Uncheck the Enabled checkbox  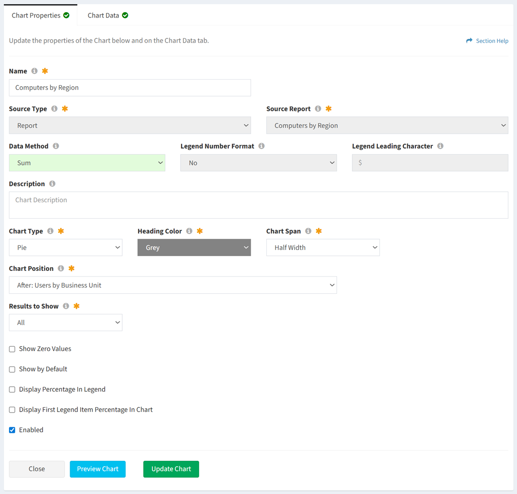click(x=12, y=430)
